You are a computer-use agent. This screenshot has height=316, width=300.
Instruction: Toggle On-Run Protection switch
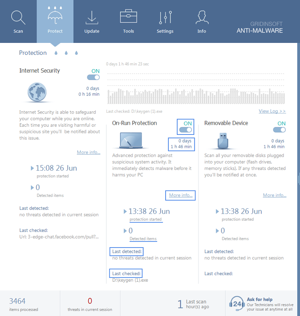pos(185,130)
